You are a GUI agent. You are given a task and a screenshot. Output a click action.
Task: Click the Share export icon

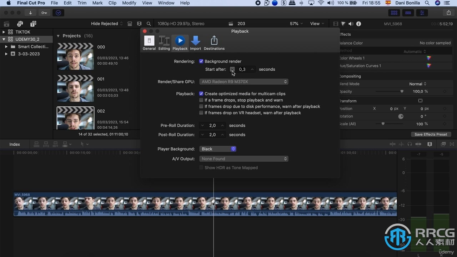click(449, 13)
